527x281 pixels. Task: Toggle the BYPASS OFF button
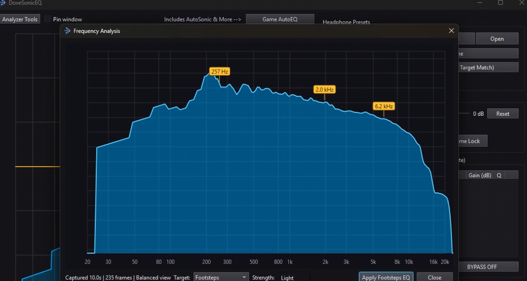click(482, 267)
